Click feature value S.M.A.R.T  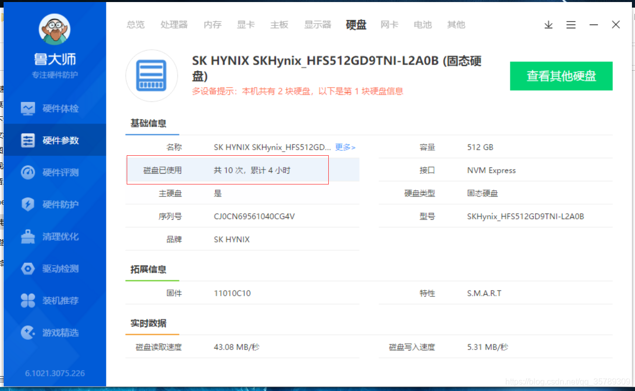(484, 294)
